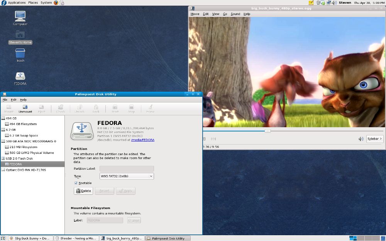Click the large USB drive icon beside FEDORA
The image size is (386, 241).
pyautogui.click(x=82, y=131)
